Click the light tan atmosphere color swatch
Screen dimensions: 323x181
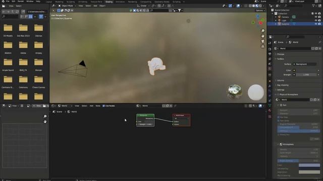tap(309, 172)
